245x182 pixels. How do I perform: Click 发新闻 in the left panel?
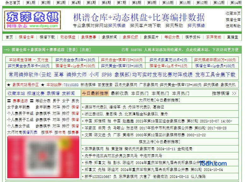tap(68, 93)
